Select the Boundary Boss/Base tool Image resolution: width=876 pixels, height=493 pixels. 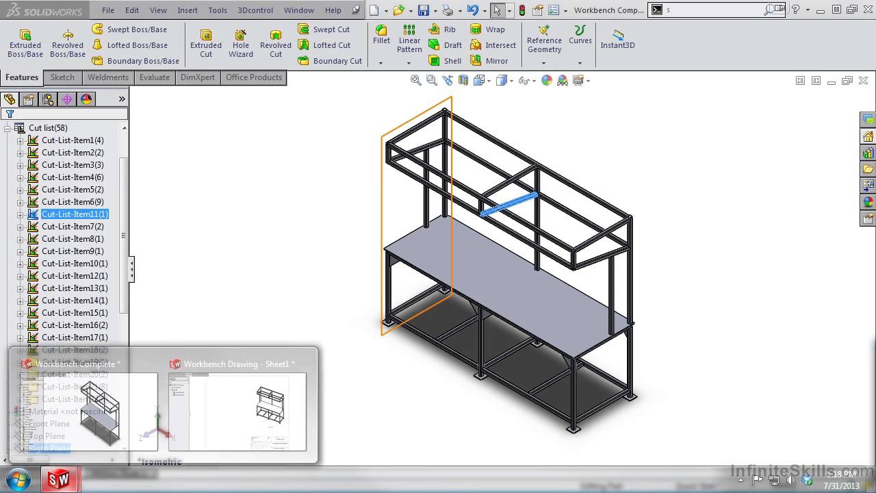[x=136, y=61]
